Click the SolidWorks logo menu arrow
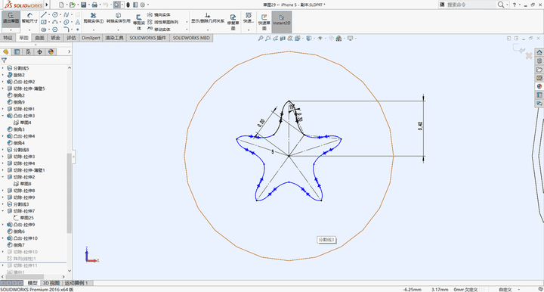The image size is (544, 292). (x=47, y=5)
